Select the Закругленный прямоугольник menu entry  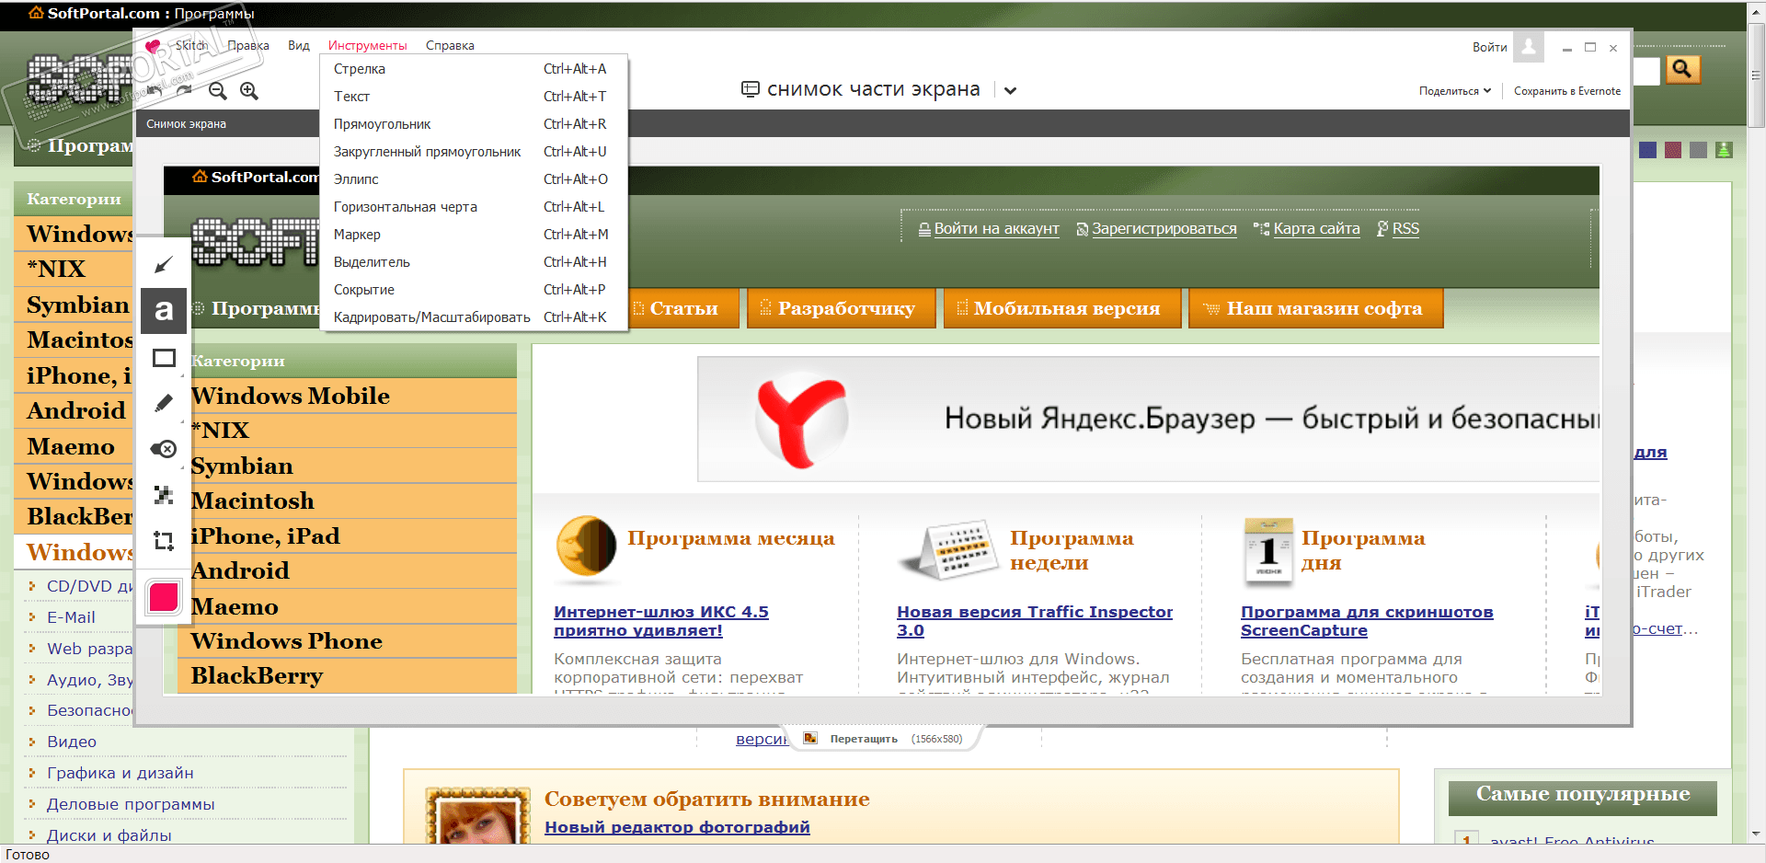click(474, 152)
